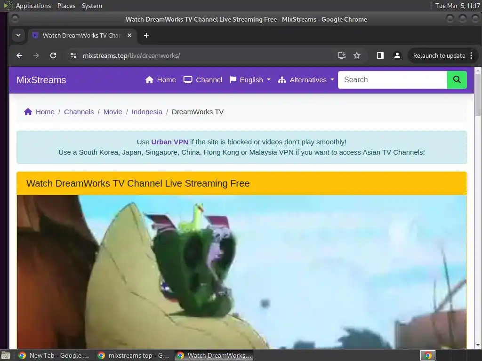Click the MixStreams brand logo
This screenshot has width=482, height=361.
coord(41,80)
